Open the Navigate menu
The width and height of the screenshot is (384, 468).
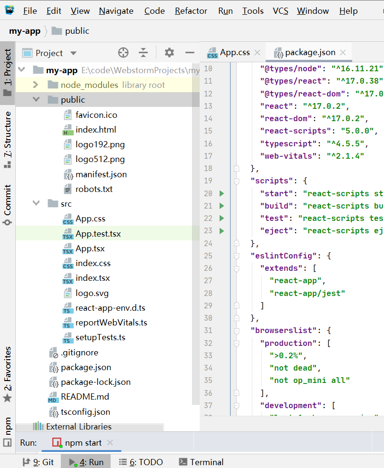(x=116, y=11)
